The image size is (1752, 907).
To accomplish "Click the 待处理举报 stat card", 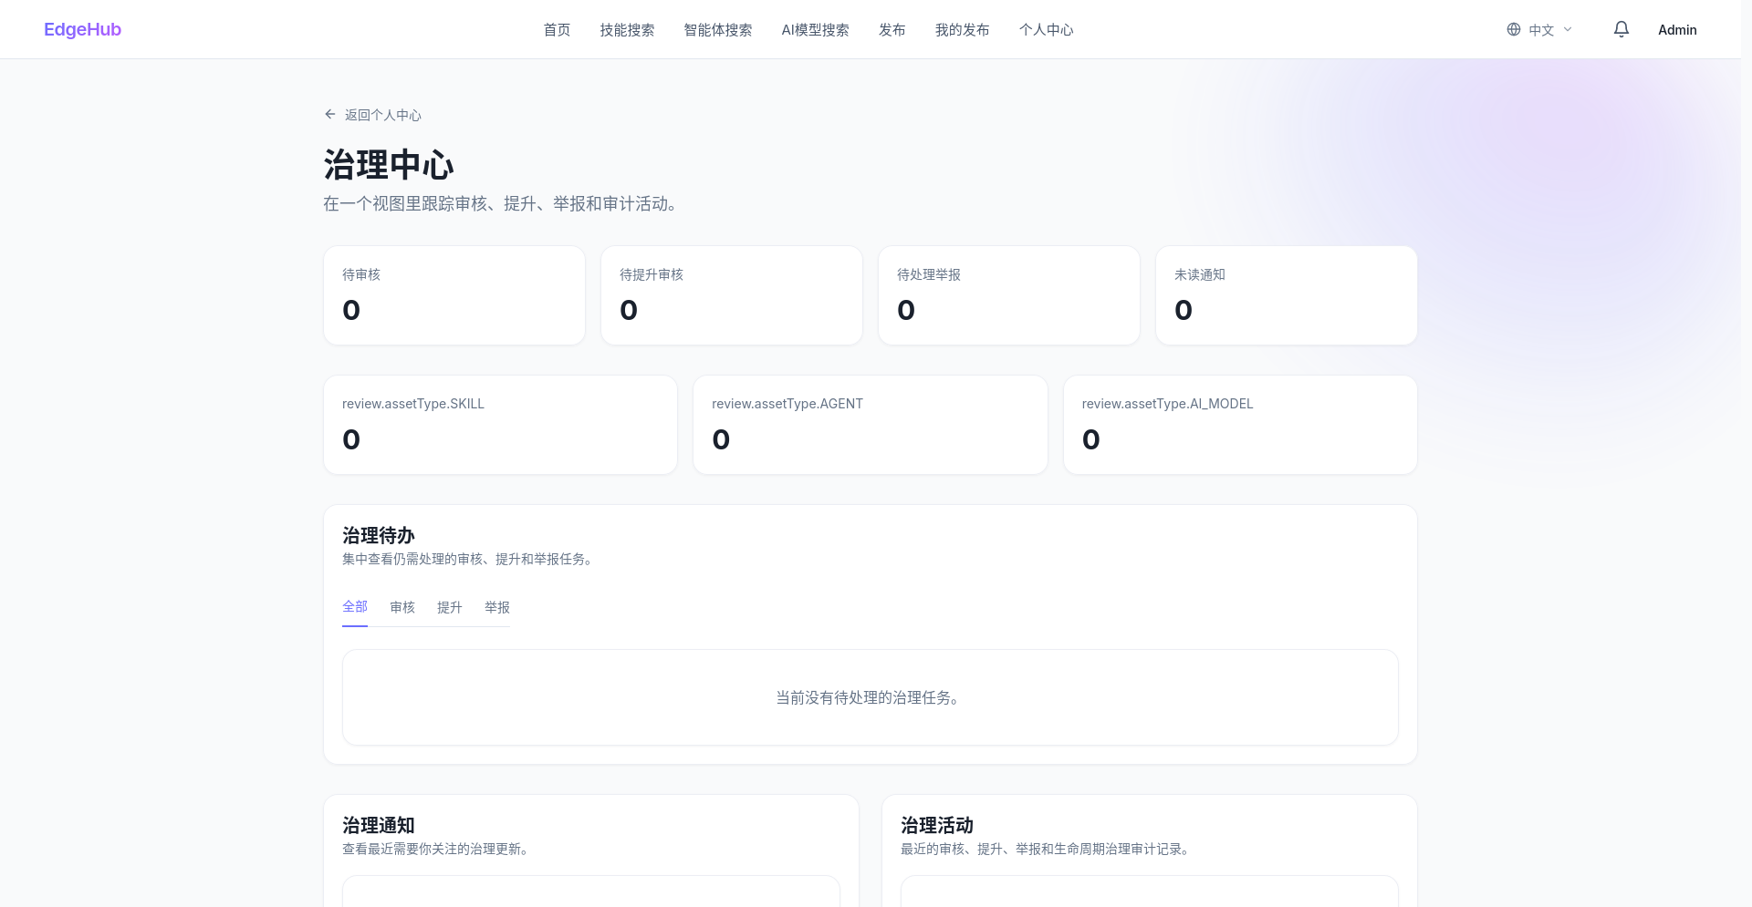I will point(1009,295).
